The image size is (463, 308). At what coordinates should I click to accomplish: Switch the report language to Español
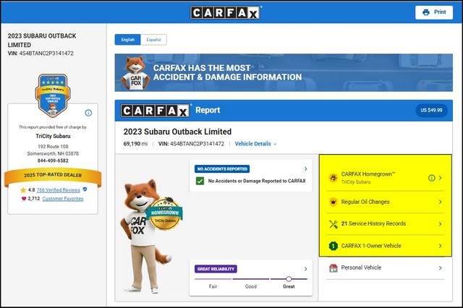tap(153, 40)
